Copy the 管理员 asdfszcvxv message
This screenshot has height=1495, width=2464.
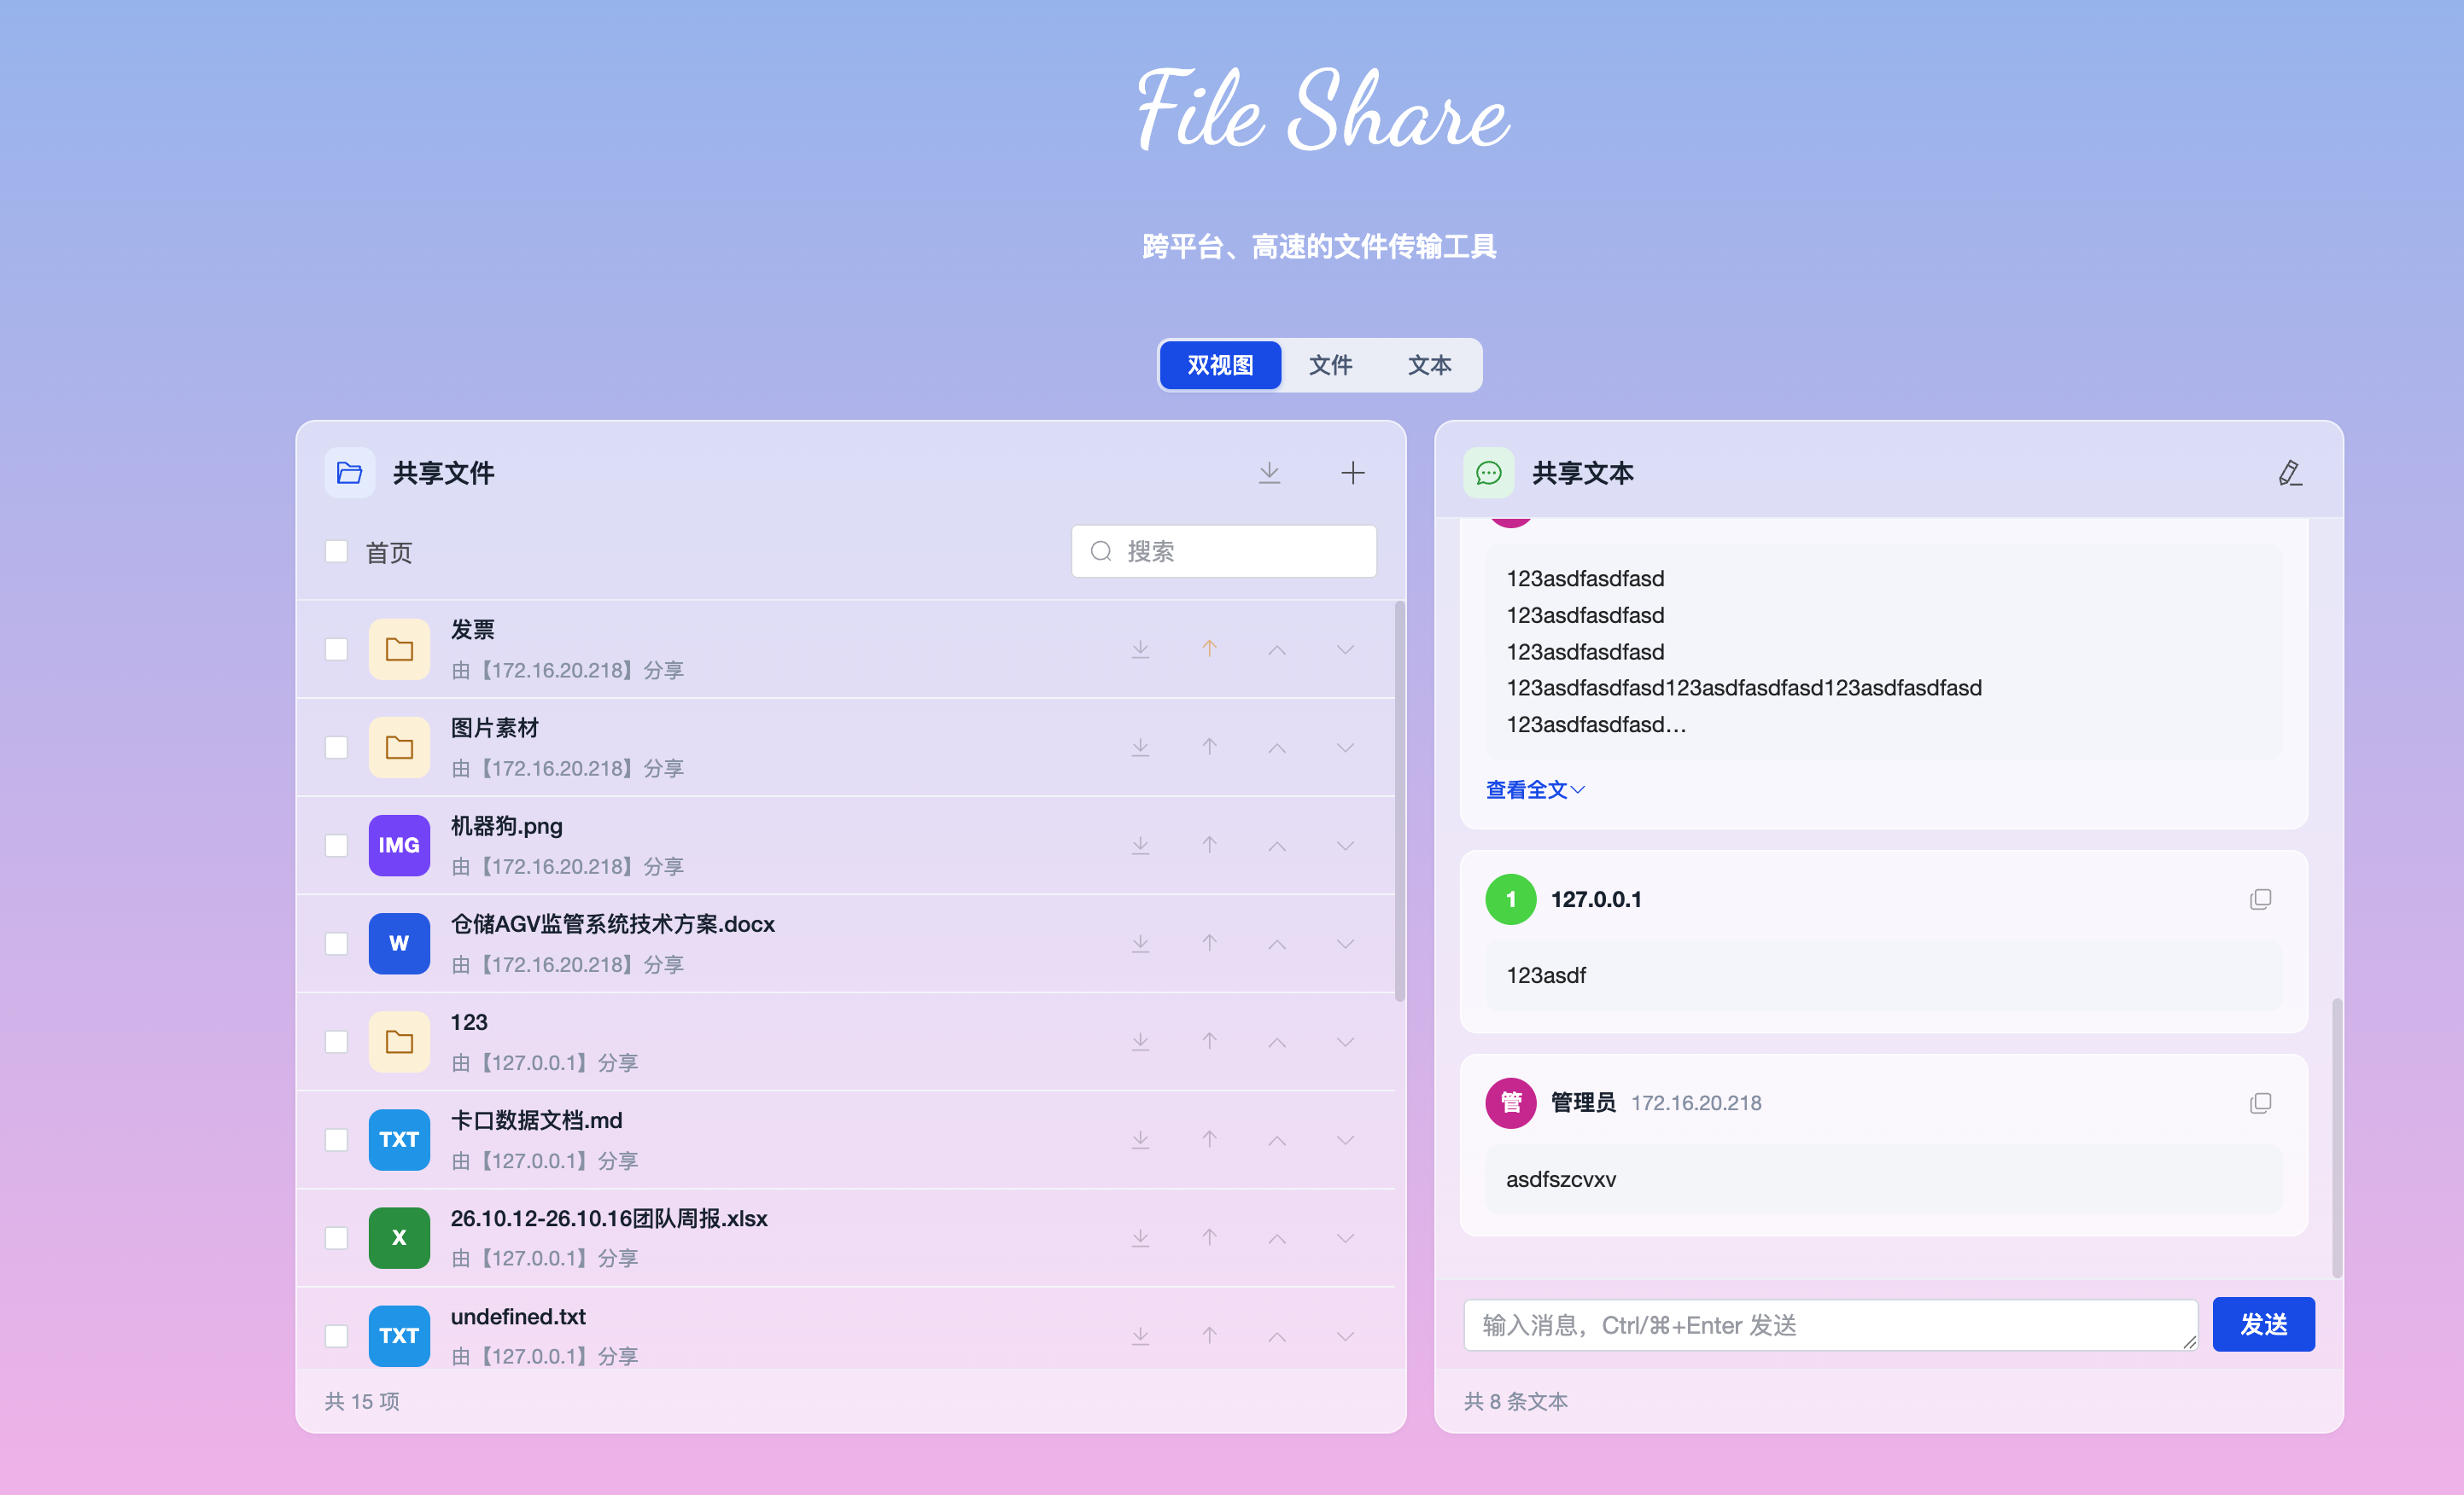click(x=2260, y=1103)
